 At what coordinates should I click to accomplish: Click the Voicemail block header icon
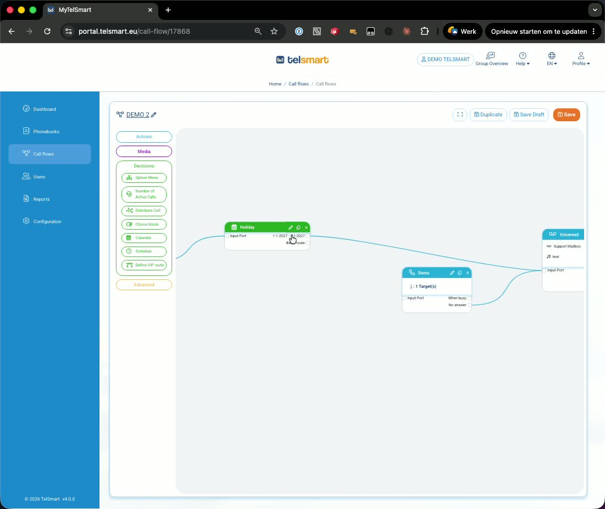(552, 234)
